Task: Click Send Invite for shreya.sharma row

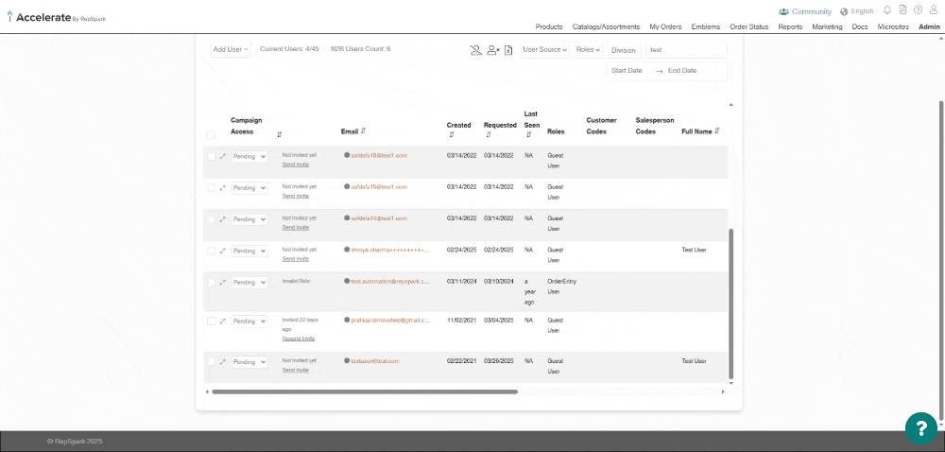Action: tap(295, 258)
